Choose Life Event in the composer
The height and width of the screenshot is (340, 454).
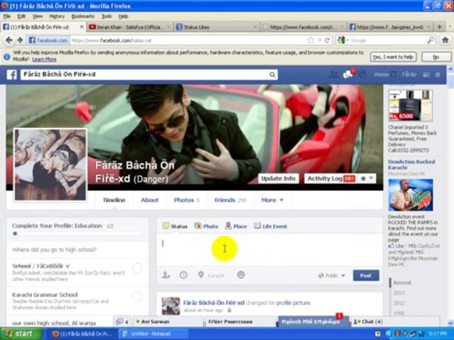click(x=271, y=226)
